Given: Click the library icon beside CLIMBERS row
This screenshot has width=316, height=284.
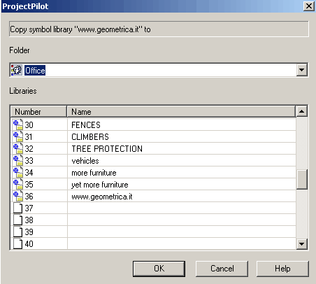Looking at the screenshot, I should (x=18, y=136).
